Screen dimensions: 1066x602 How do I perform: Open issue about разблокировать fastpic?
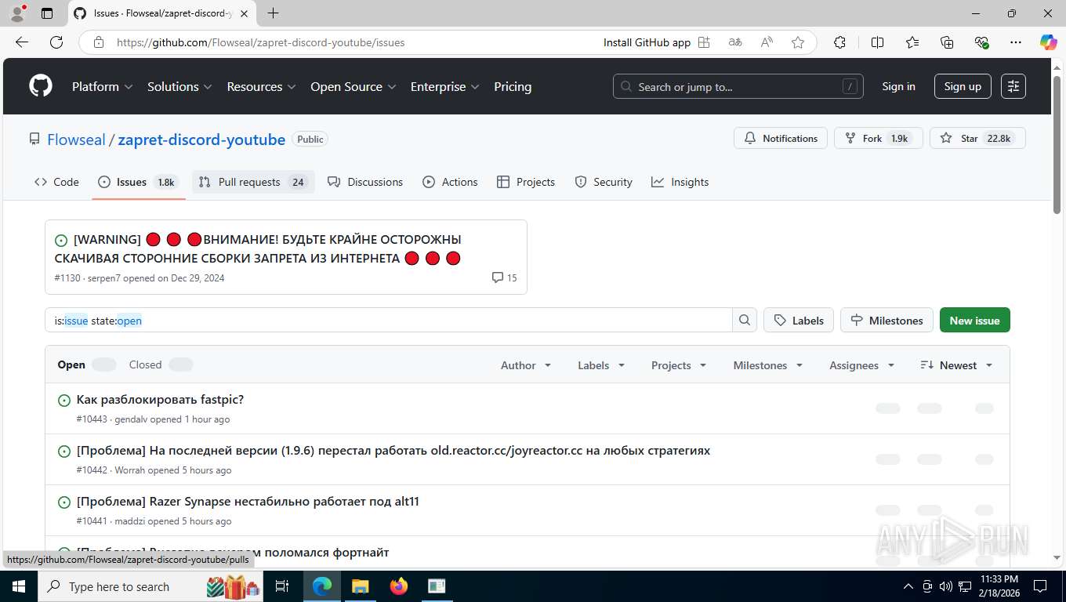coord(160,399)
